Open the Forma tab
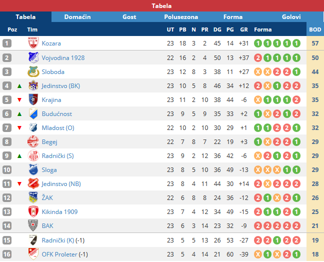Screen dimensions: 324x262 [233, 17]
